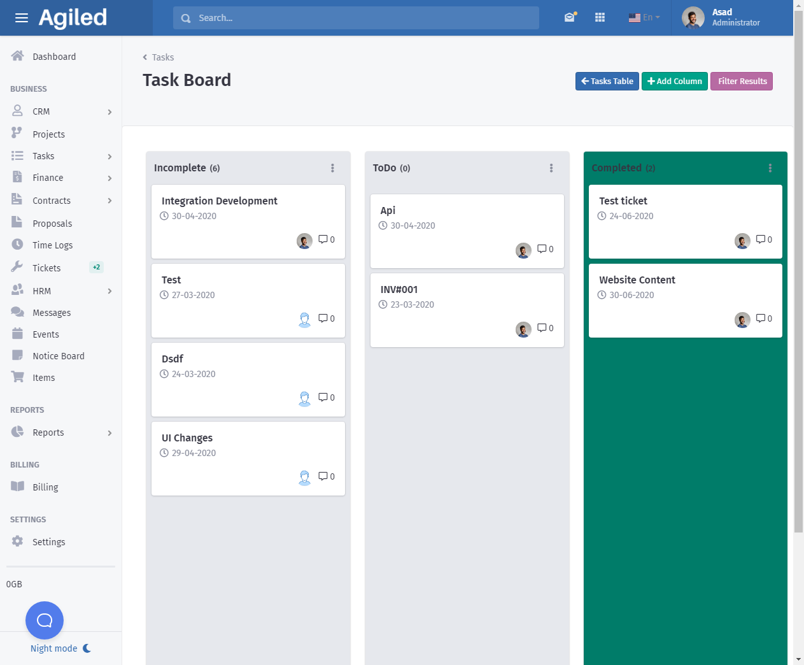
Task: Click the Add Column button
Action: 674,82
